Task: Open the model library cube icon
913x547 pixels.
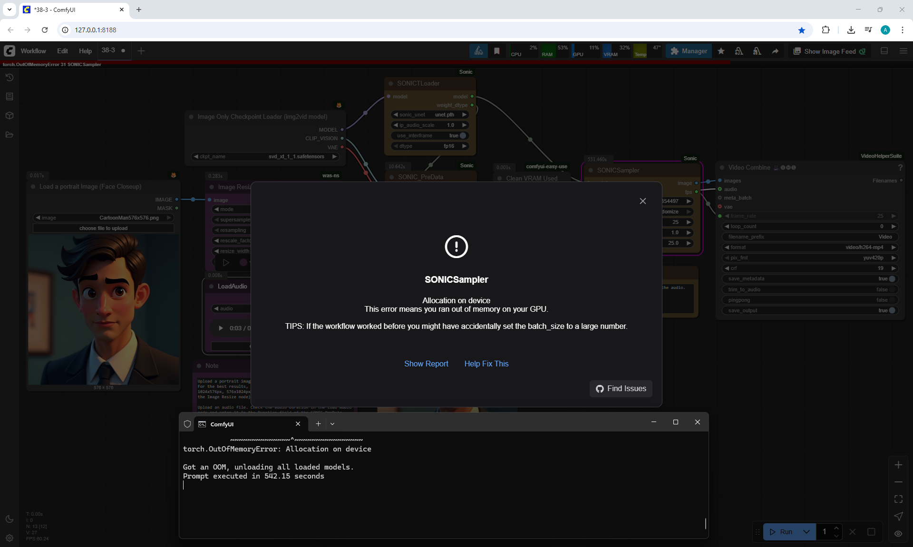Action: click(10, 115)
